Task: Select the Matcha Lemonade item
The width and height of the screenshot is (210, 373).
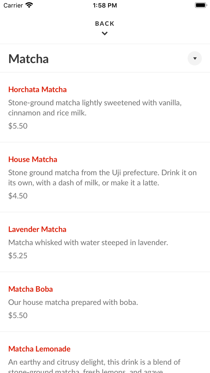Action: (39, 349)
